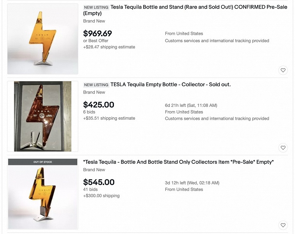Click the thumbnail with the OUT OF STOCK banner
Image resolution: width=295 pixels, height=234 pixels.
43,194
